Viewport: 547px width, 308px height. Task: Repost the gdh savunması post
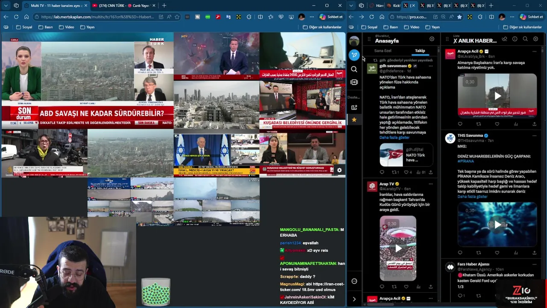click(x=394, y=172)
